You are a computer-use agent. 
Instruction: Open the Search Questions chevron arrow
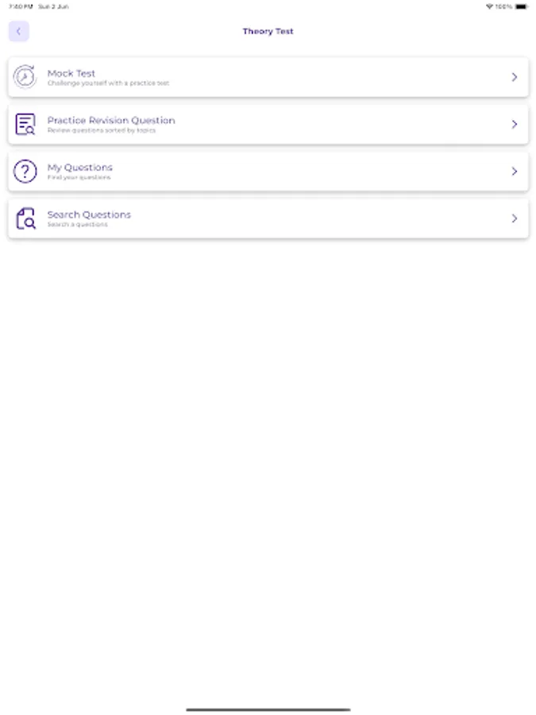click(514, 218)
